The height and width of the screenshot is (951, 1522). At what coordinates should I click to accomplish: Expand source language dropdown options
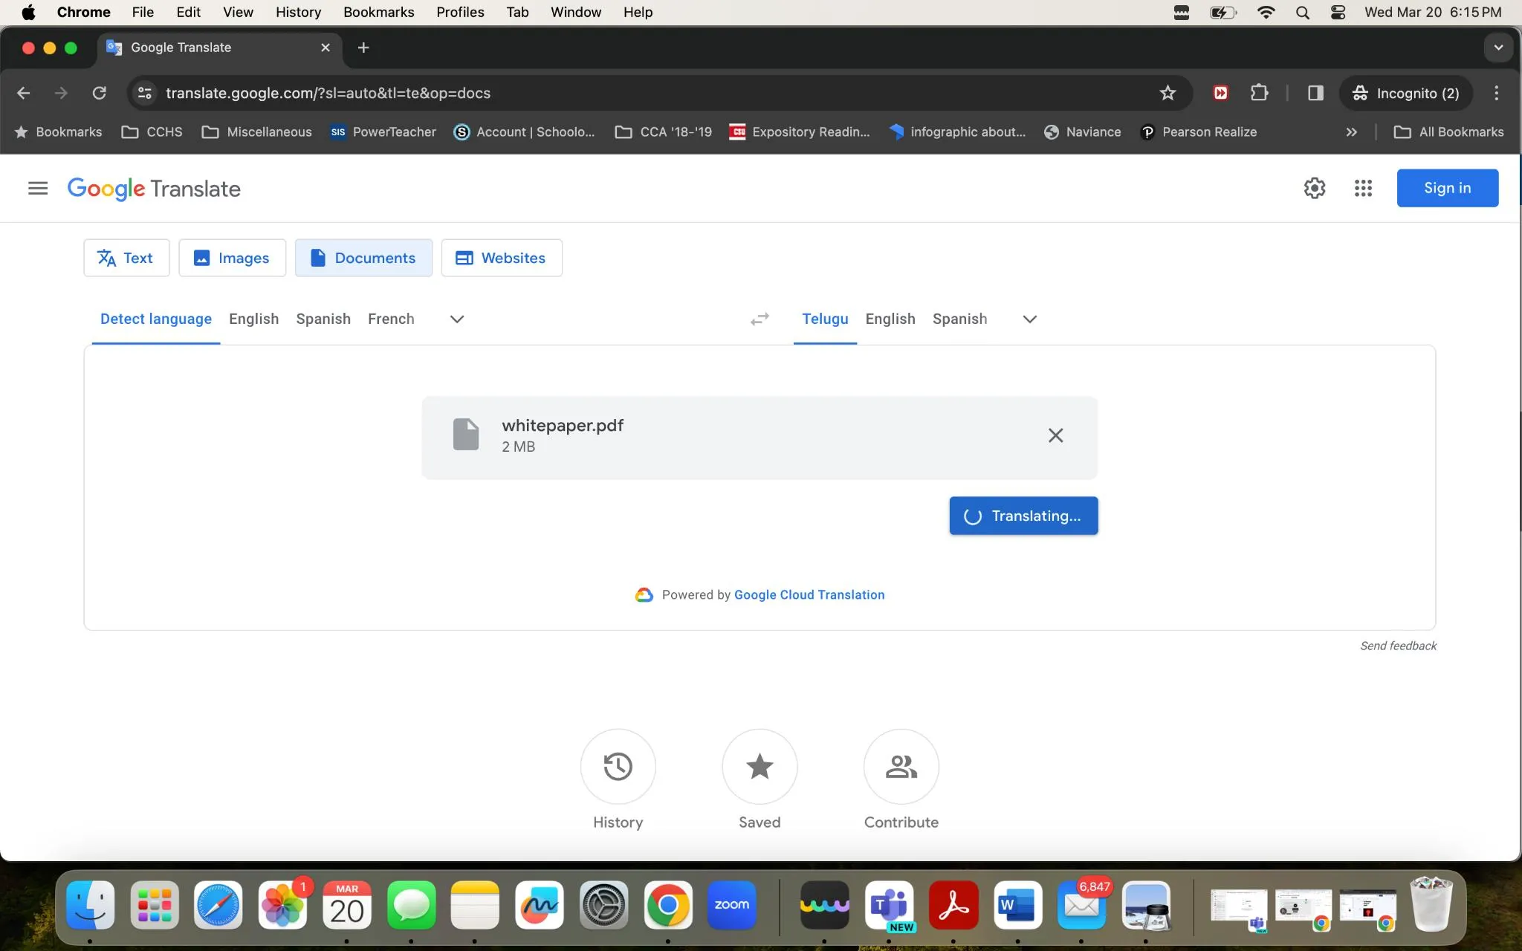457,319
